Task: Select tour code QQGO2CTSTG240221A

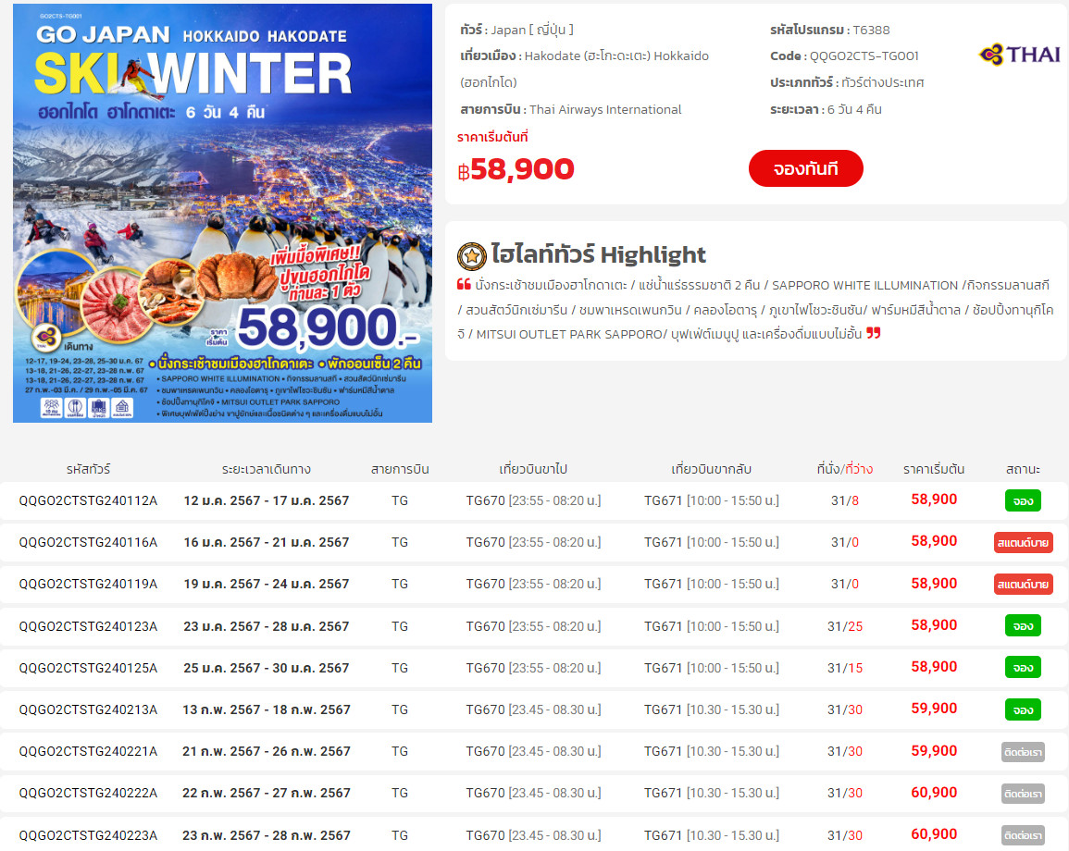Action: [88, 751]
